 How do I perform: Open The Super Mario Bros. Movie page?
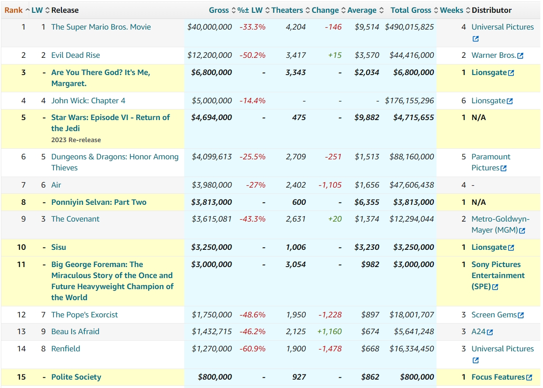tap(101, 27)
